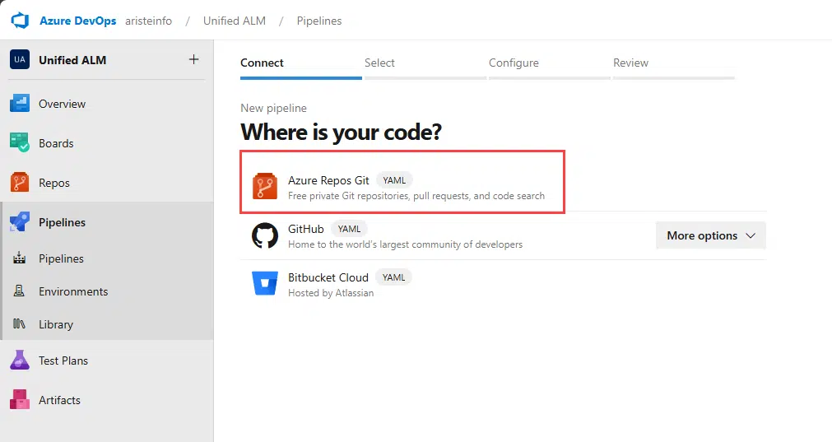
Task: Click the UA project avatar icon
Action: point(20,60)
